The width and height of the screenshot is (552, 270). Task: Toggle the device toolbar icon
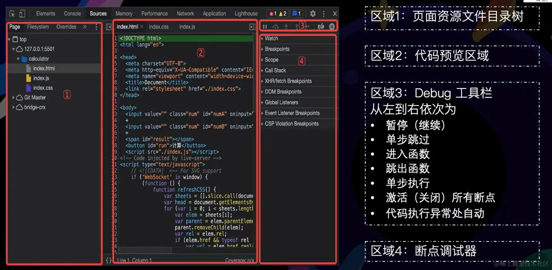point(22,14)
